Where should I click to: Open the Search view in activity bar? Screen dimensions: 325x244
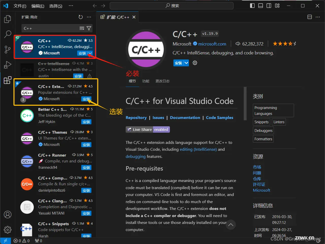(x=8, y=34)
